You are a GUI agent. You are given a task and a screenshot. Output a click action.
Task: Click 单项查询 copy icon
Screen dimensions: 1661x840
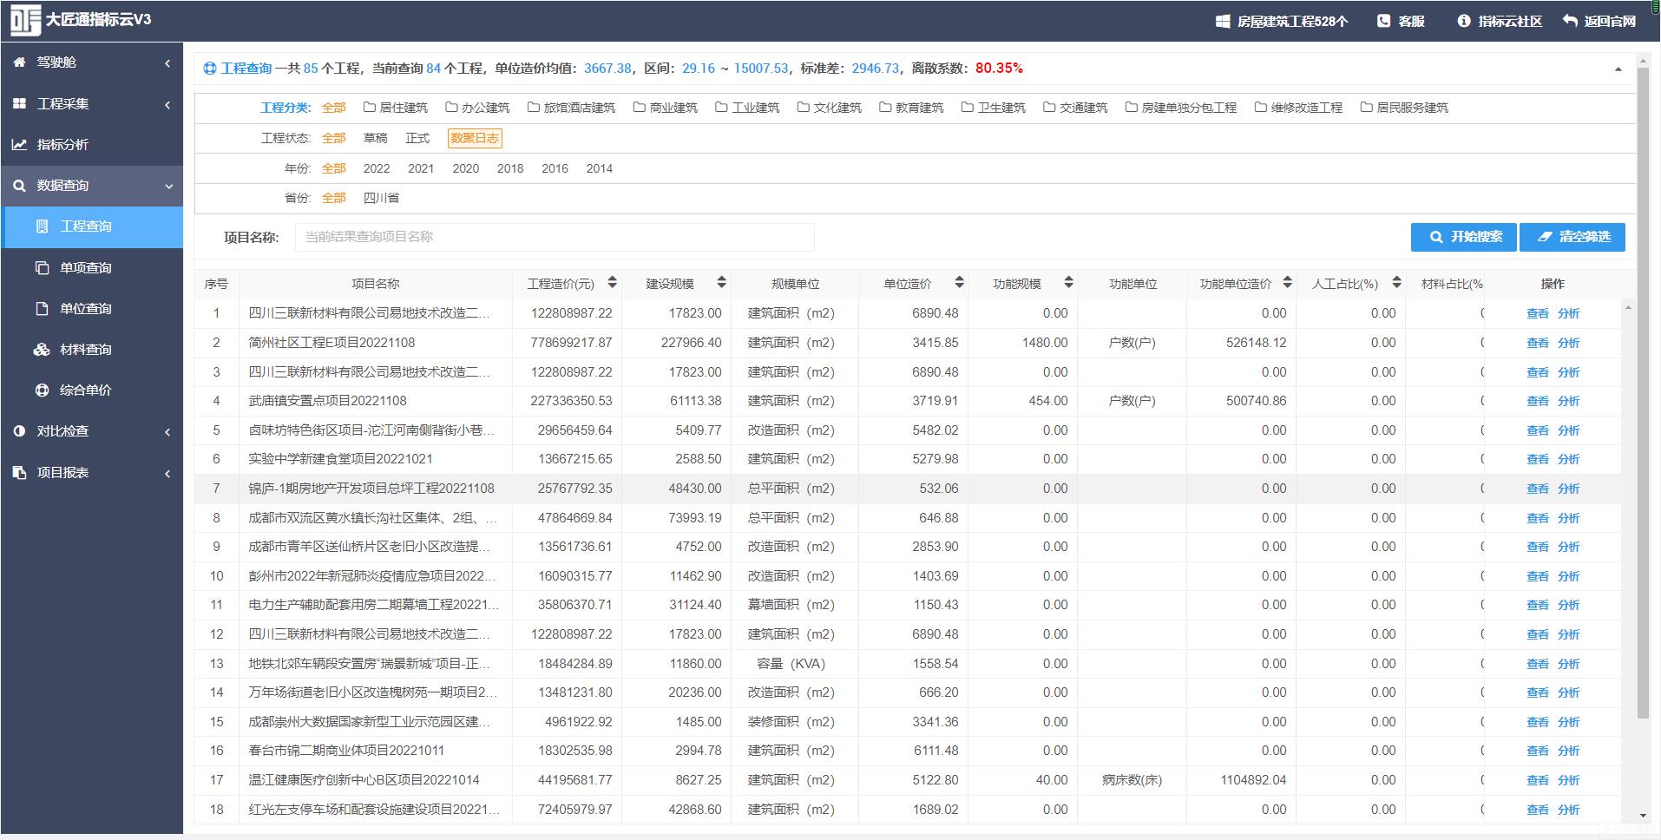(x=42, y=267)
